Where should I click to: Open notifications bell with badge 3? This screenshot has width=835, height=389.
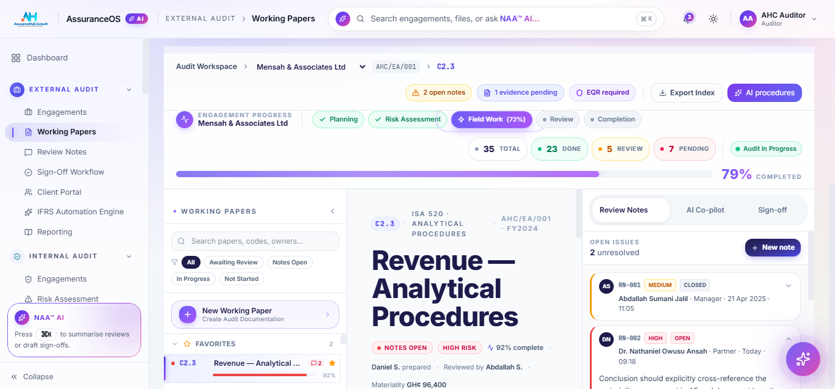click(687, 19)
